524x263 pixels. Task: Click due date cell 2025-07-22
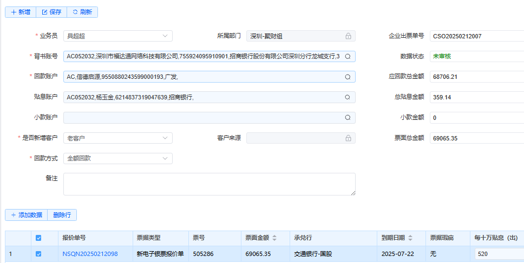coord(401,254)
